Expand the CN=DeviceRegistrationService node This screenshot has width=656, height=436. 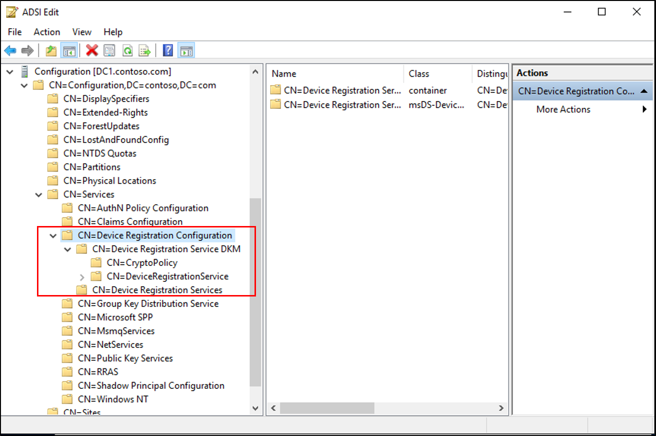tap(81, 276)
